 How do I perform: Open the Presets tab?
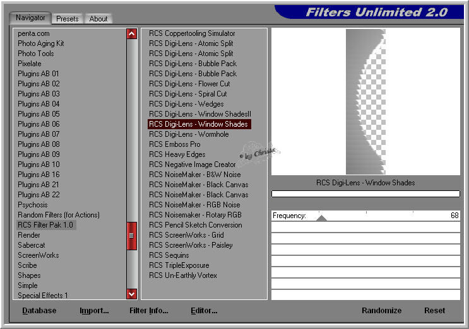(x=68, y=19)
